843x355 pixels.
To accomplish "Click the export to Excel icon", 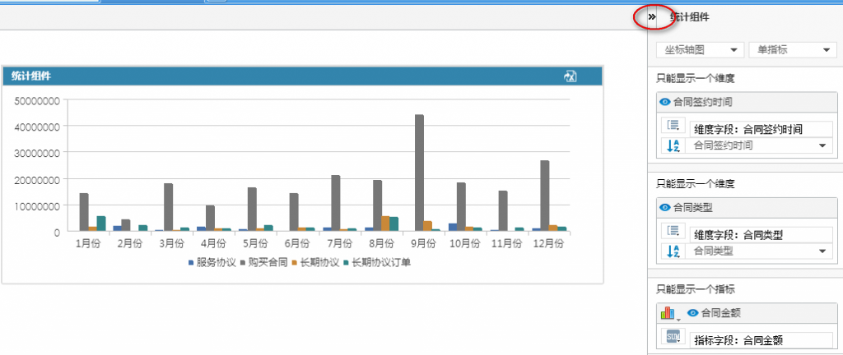I will click(x=570, y=76).
